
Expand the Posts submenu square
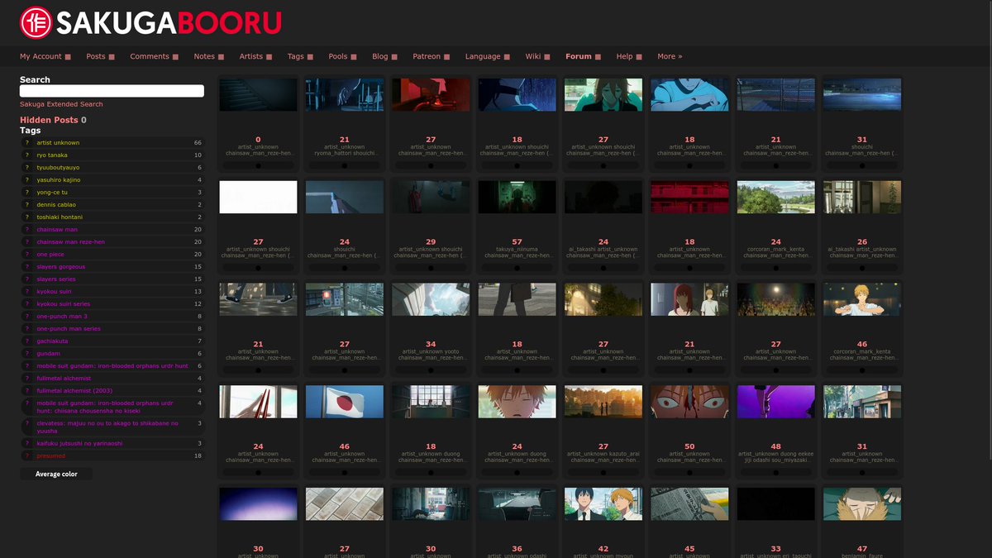pyautogui.click(x=112, y=57)
